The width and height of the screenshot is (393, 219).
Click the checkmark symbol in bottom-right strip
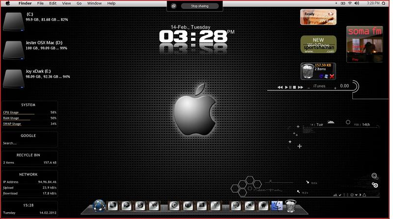340,195
